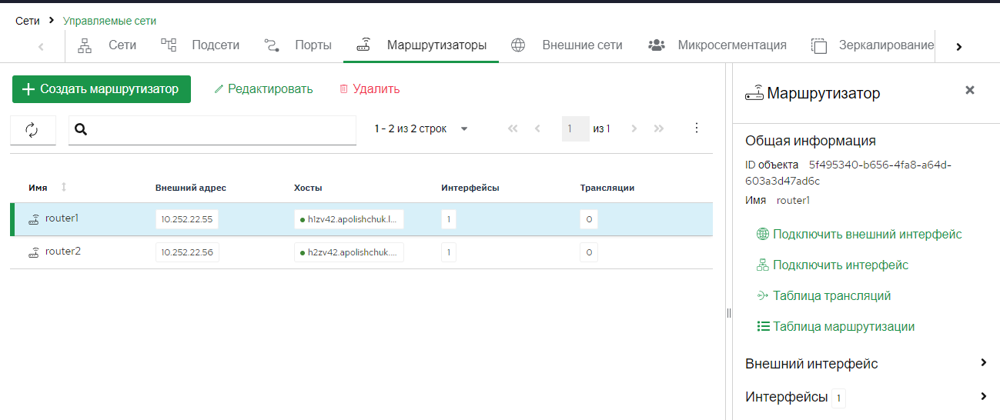Go to the Микросегментация tab
1000x420 pixels.
(x=717, y=45)
